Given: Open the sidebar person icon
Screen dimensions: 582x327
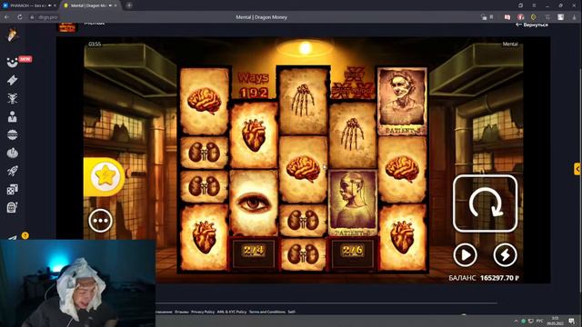Looking at the screenshot, I should coord(12,116).
